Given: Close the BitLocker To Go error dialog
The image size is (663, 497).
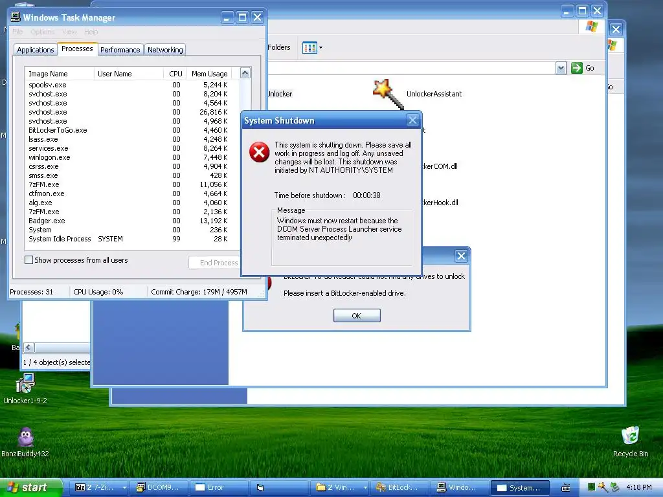Looking at the screenshot, I should pos(461,256).
